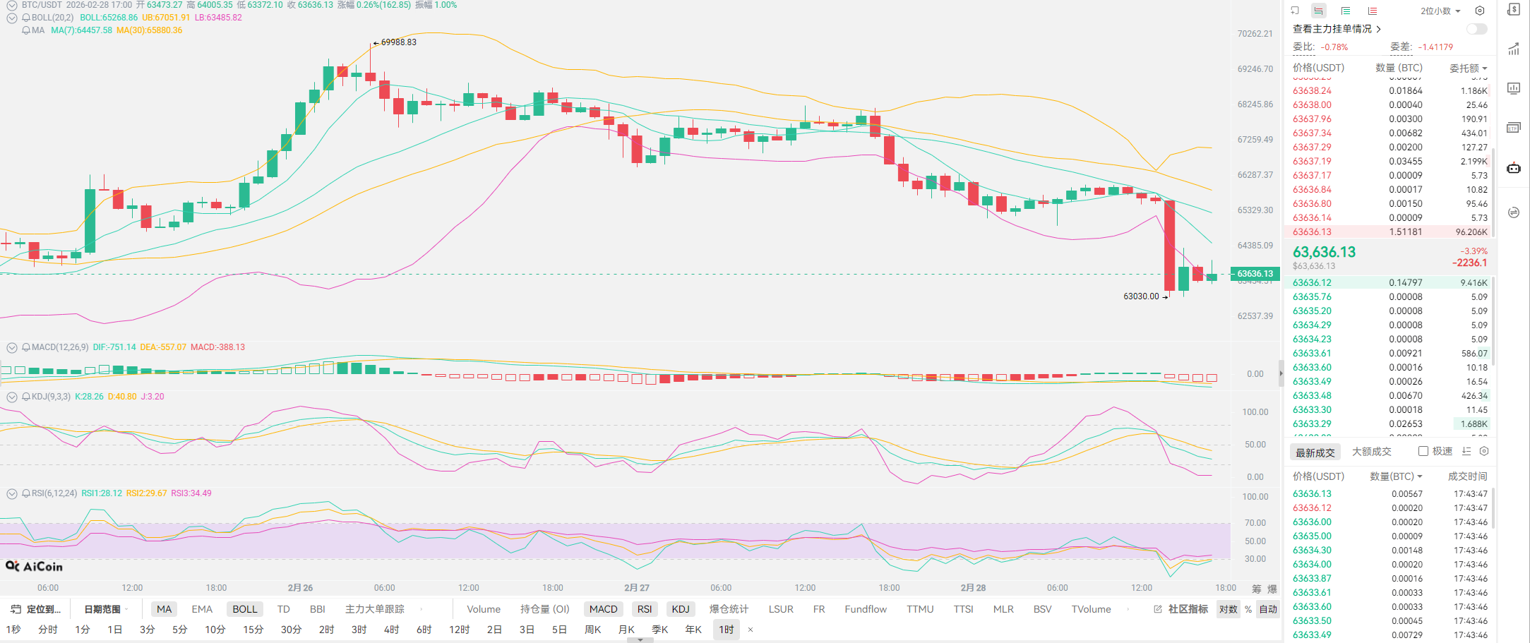
Task: Click the 定位到... locate button
Action: (x=37, y=609)
